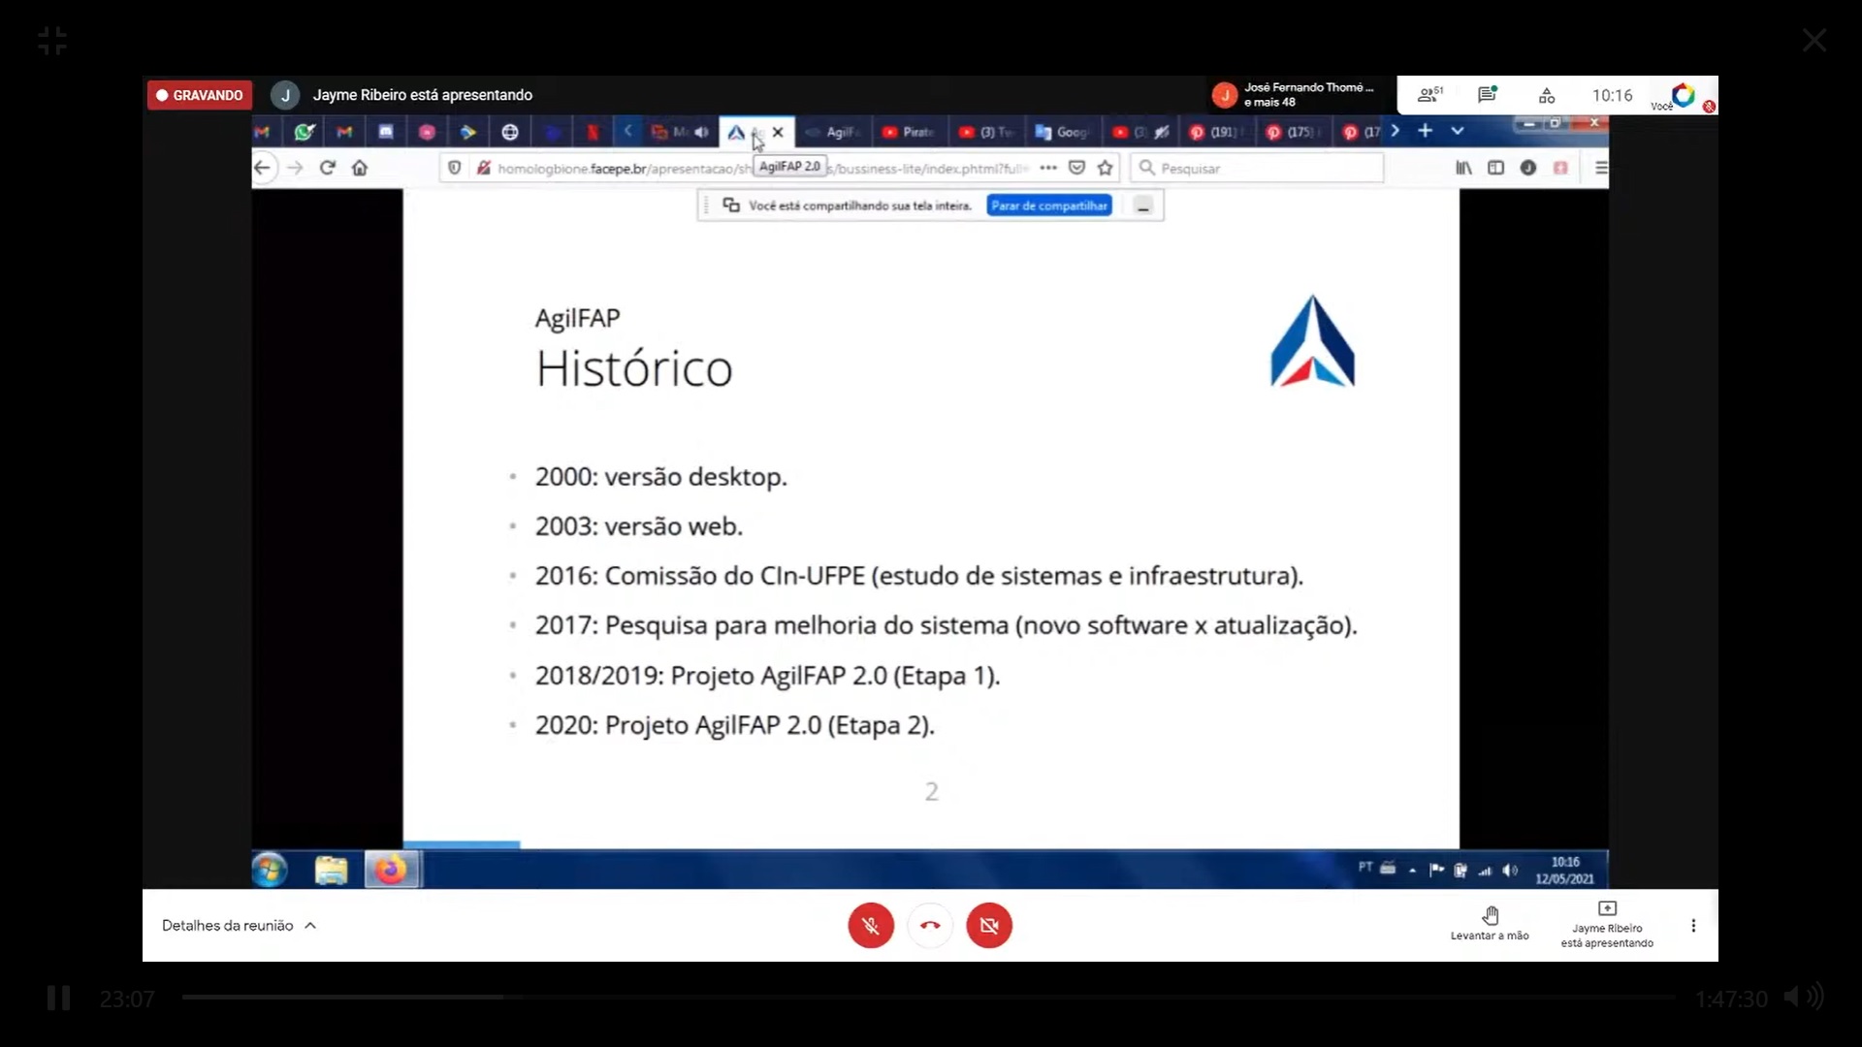The width and height of the screenshot is (1862, 1047).
Task: Click José Fernando Thomé participant chip
Action: click(1295, 95)
